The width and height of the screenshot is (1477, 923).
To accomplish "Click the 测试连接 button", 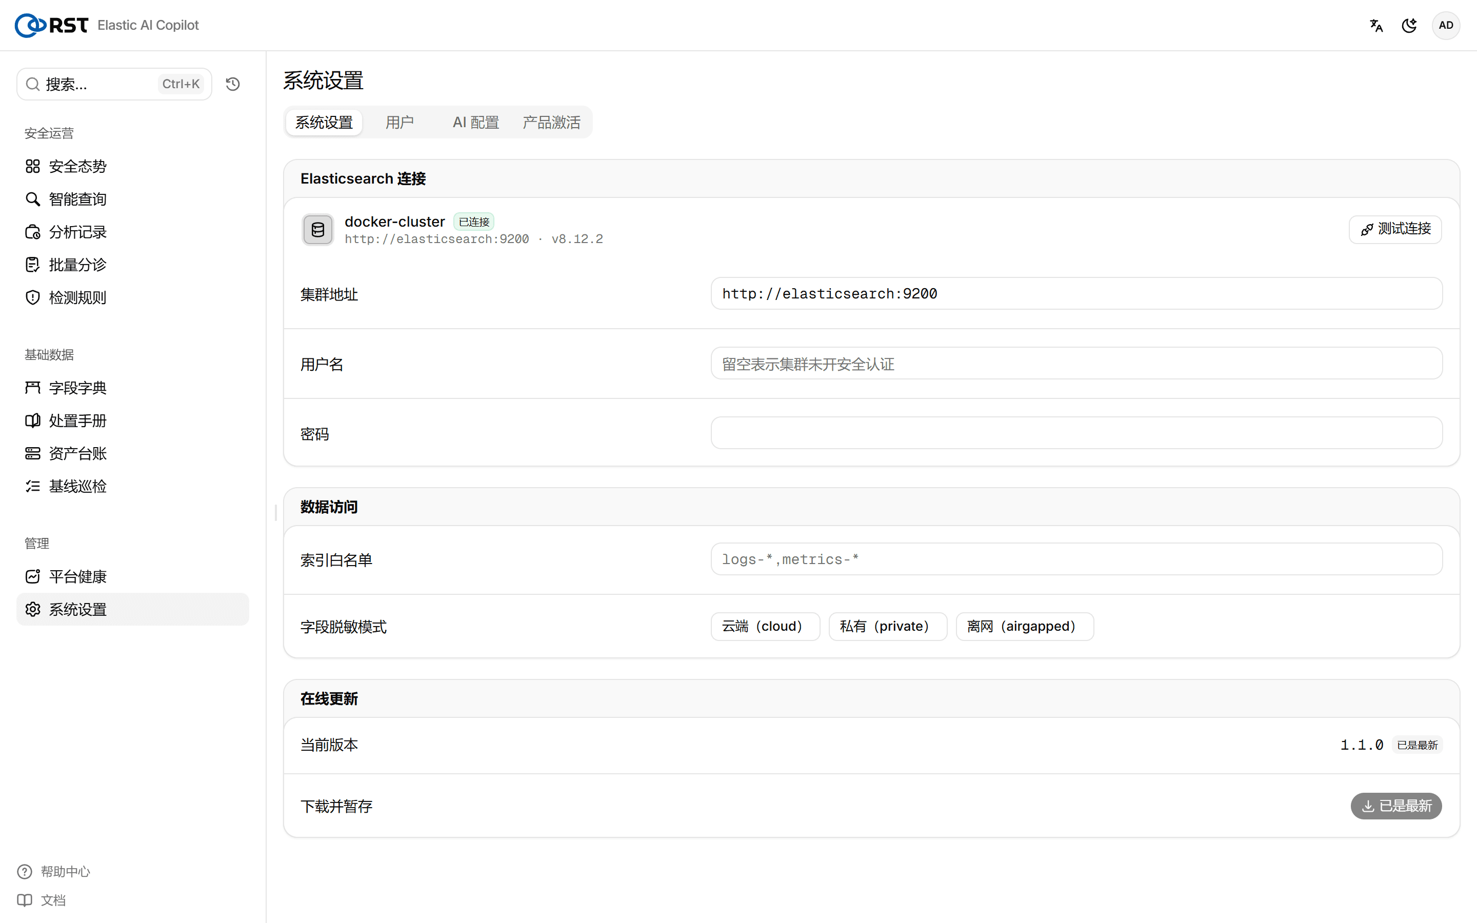I will coord(1395,230).
